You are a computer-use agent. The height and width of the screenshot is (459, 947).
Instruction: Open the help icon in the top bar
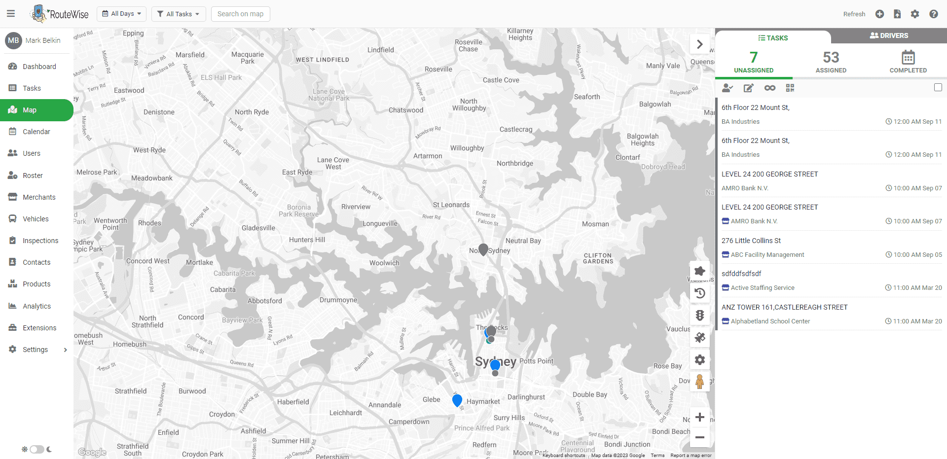tap(933, 14)
